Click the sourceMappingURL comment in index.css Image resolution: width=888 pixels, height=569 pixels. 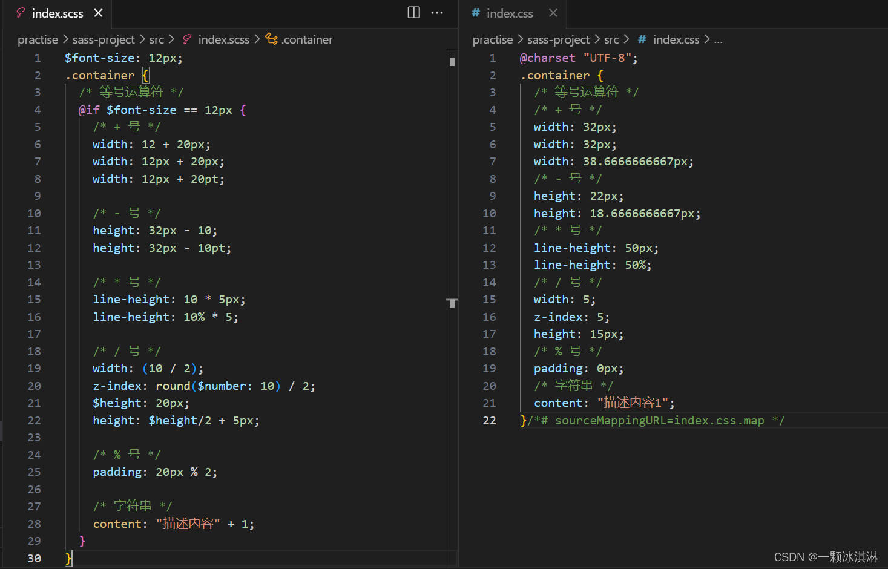click(656, 421)
